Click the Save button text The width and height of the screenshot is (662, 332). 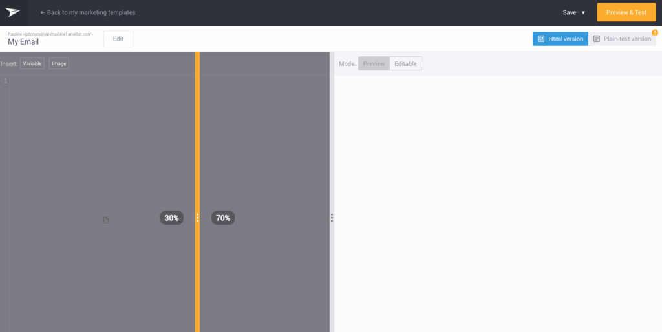click(x=569, y=12)
